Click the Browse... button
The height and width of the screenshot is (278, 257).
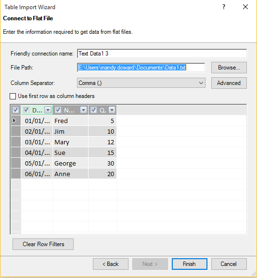coord(229,68)
